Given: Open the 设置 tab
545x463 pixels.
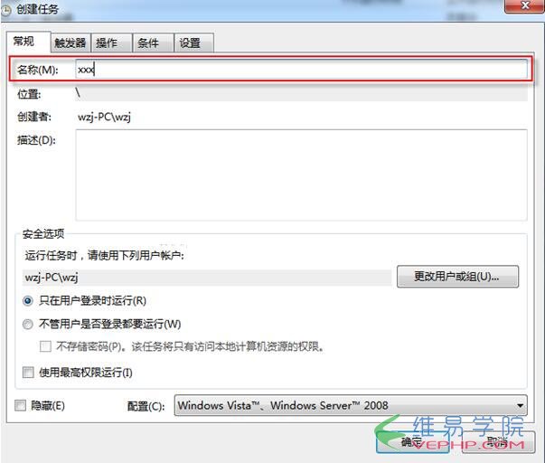Looking at the screenshot, I should 193,43.
